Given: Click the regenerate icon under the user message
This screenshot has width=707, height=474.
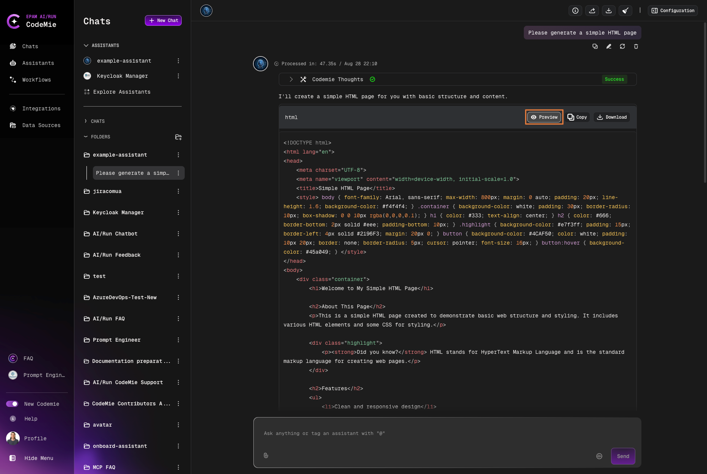Looking at the screenshot, I should tap(622, 46).
